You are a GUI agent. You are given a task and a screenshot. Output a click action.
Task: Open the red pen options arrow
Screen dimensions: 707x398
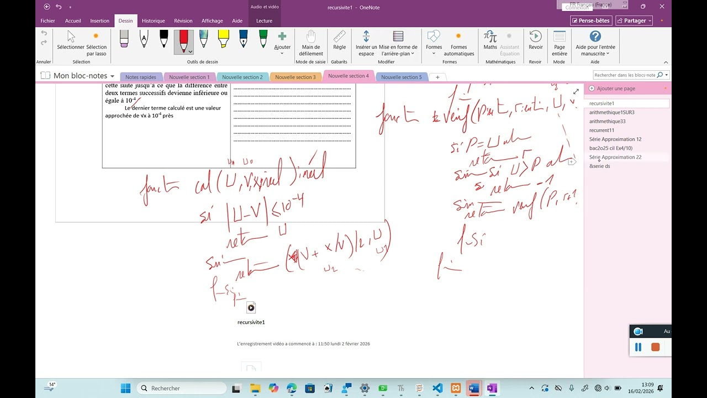(x=190, y=51)
